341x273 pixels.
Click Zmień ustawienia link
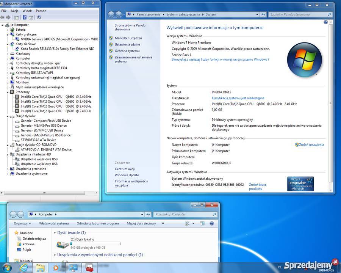311,145
